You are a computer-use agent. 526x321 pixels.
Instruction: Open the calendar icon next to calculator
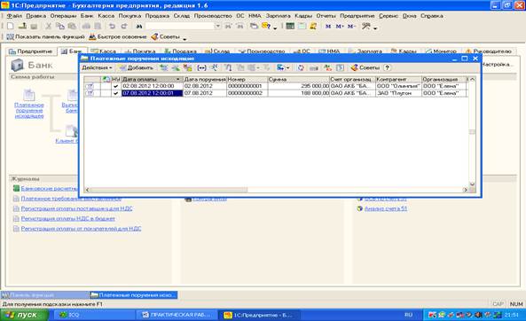point(302,27)
